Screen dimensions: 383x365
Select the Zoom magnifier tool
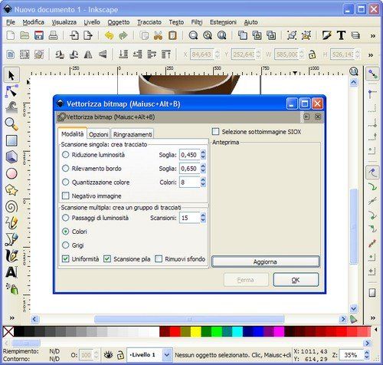(11, 124)
